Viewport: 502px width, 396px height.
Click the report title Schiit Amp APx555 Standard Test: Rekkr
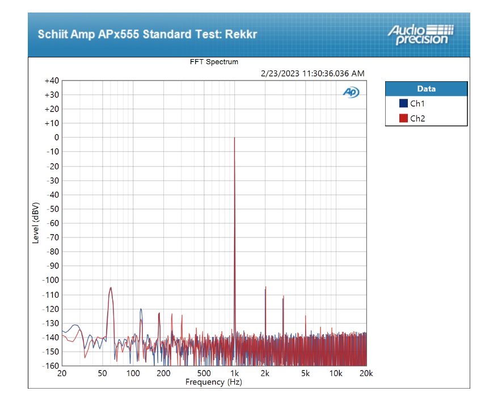147,34
